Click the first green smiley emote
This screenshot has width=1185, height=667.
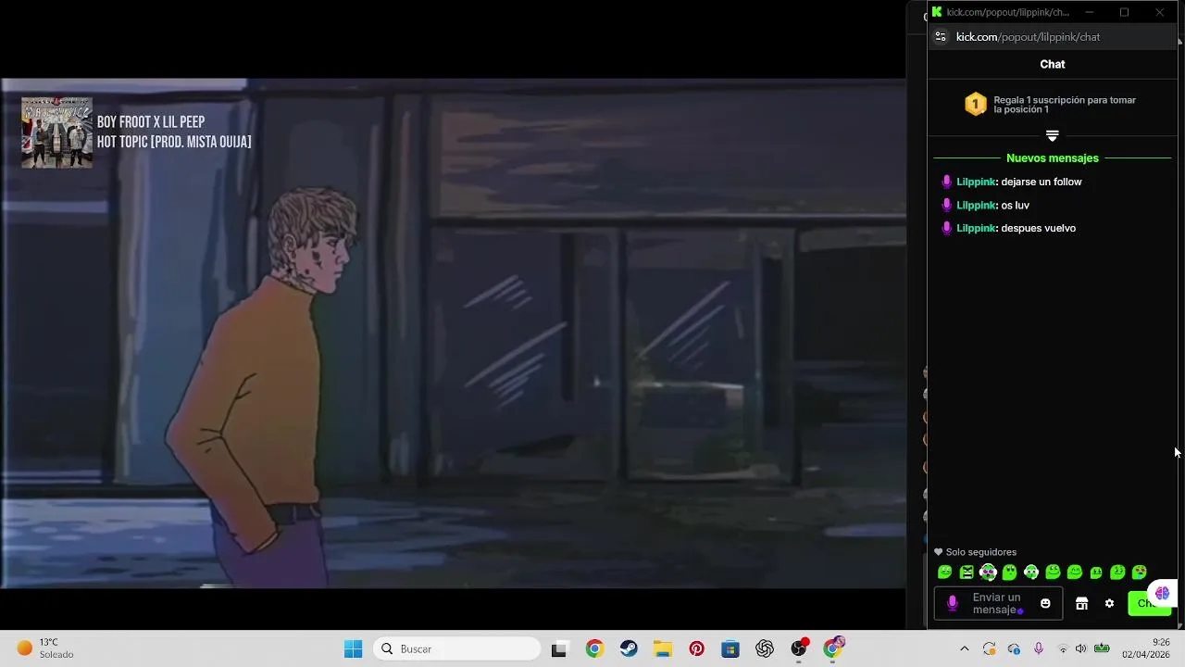(944, 573)
